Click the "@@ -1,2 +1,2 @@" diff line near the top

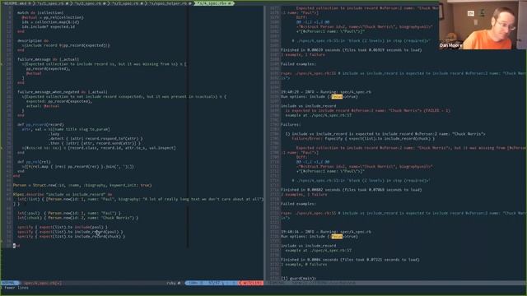(x=313, y=22)
